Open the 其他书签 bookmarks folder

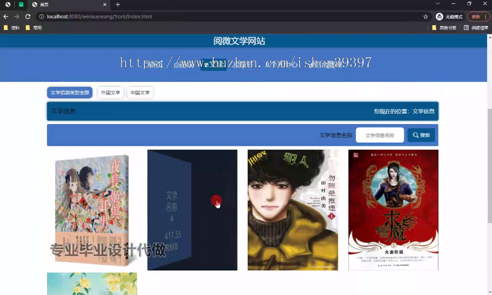coord(444,27)
